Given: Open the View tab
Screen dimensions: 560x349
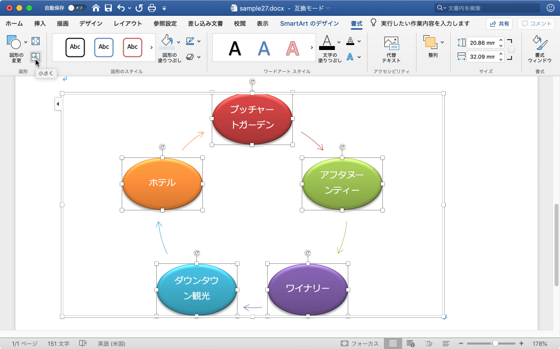Looking at the screenshot, I should tap(263, 24).
